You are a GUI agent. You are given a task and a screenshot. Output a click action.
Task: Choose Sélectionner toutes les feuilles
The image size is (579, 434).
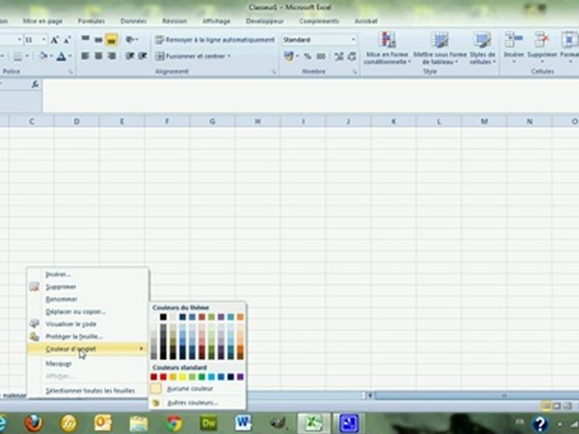tap(87, 391)
